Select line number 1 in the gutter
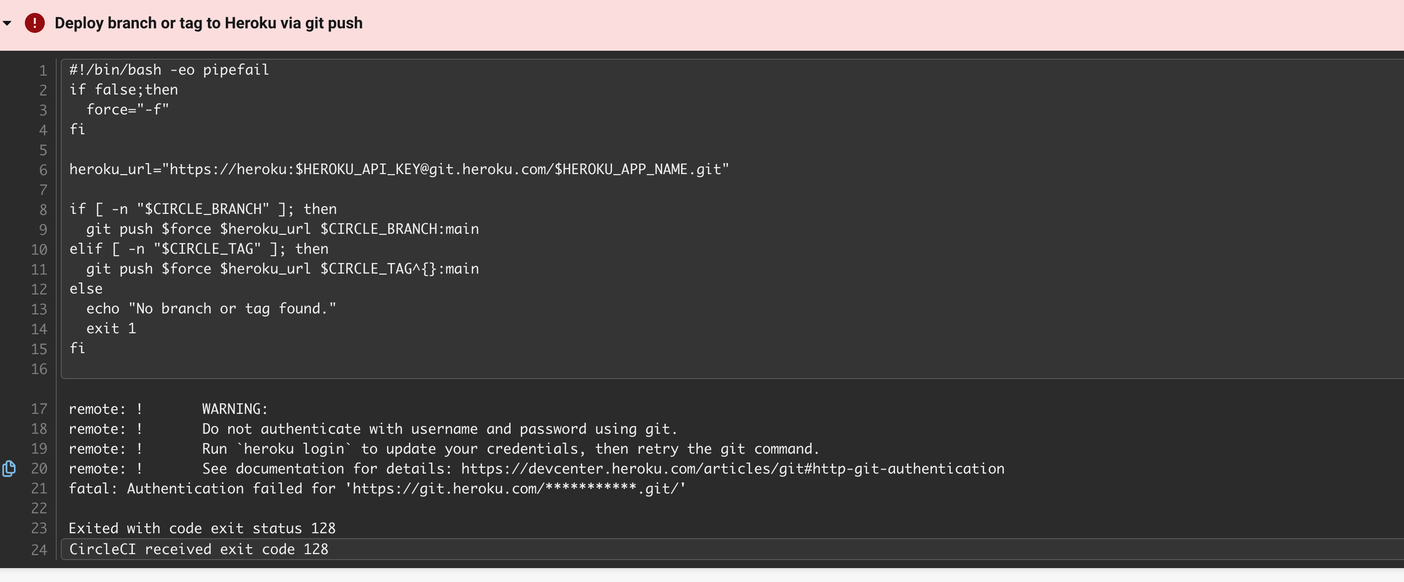The image size is (1404, 582). click(42, 71)
